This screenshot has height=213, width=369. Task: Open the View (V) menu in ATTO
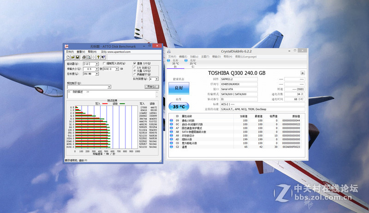(x=81, y=52)
